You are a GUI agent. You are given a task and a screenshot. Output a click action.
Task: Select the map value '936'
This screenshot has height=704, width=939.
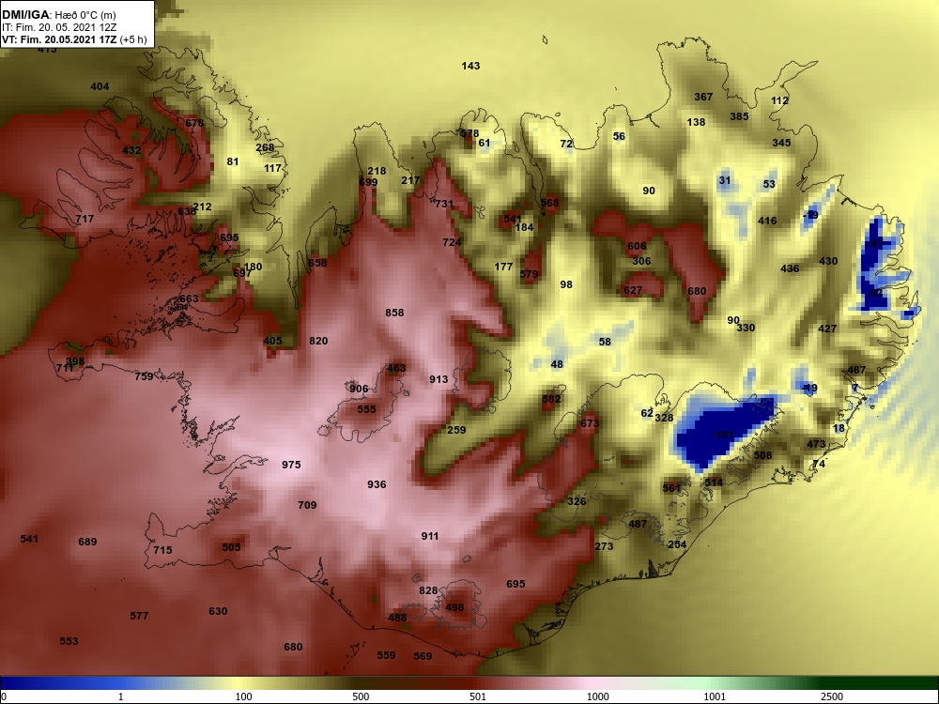377,484
